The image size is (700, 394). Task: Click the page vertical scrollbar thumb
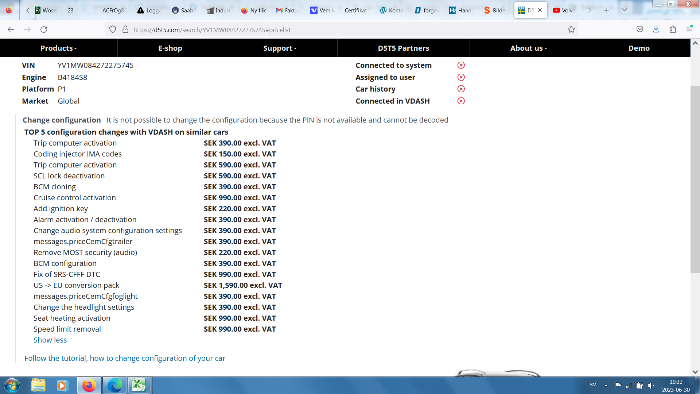pos(695,179)
